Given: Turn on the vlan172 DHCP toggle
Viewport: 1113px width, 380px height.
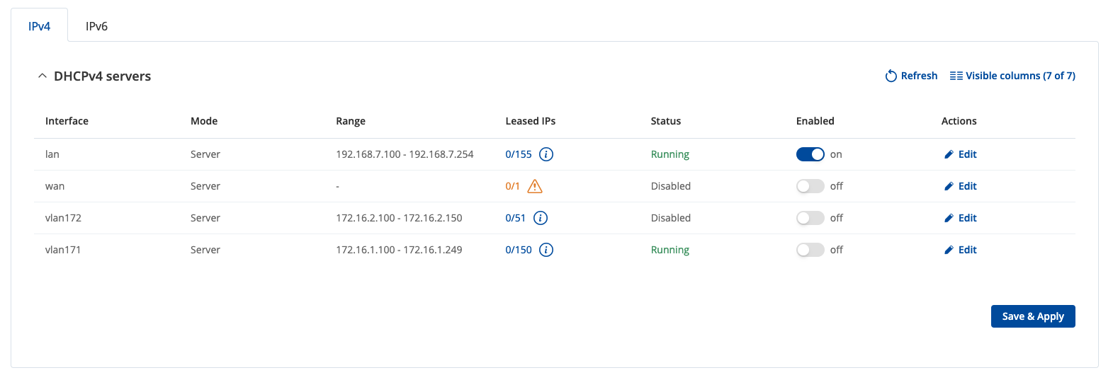Looking at the screenshot, I should tap(810, 218).
